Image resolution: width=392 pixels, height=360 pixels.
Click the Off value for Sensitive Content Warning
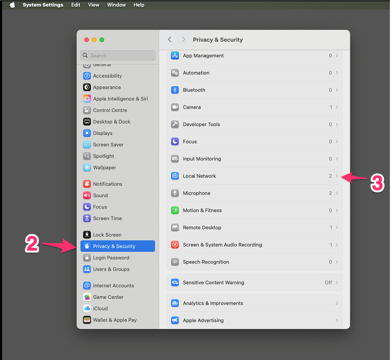(x=328, y=282)
